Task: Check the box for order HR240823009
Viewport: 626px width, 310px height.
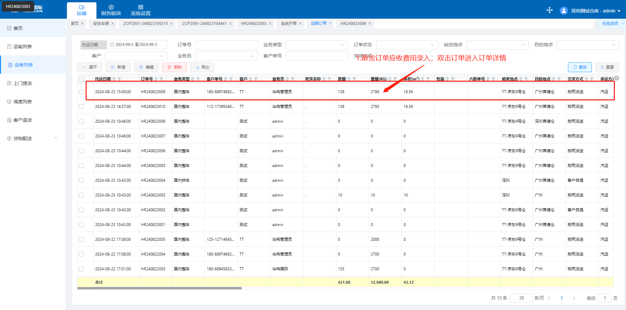Action: pyautogui.click(x=81, y=92)
